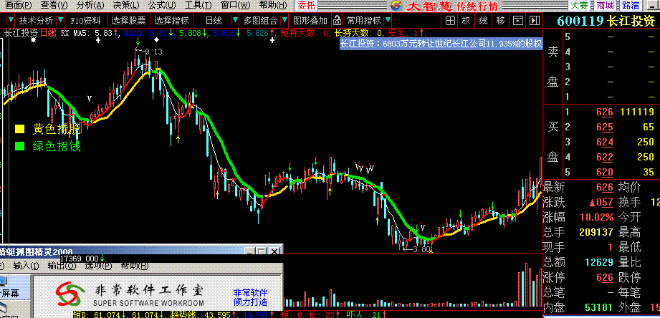The width and height of the screenshot is (660, 318).
Task: Open the 查看(V) menu
Action: [x=54, y=6]
